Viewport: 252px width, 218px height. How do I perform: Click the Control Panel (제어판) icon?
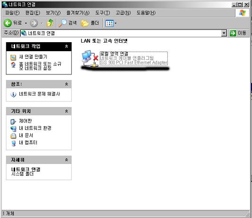pos(13,121)
